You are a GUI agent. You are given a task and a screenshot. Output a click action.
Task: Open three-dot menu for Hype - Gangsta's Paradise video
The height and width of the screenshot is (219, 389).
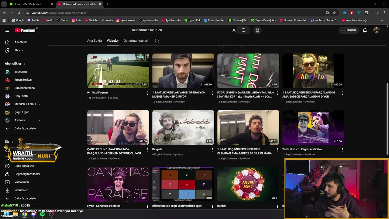coord(147,206)
